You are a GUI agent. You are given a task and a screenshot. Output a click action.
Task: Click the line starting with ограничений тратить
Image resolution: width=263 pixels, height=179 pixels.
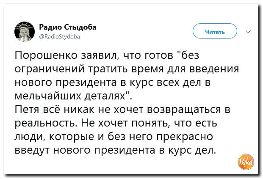(x=127, y=69)
